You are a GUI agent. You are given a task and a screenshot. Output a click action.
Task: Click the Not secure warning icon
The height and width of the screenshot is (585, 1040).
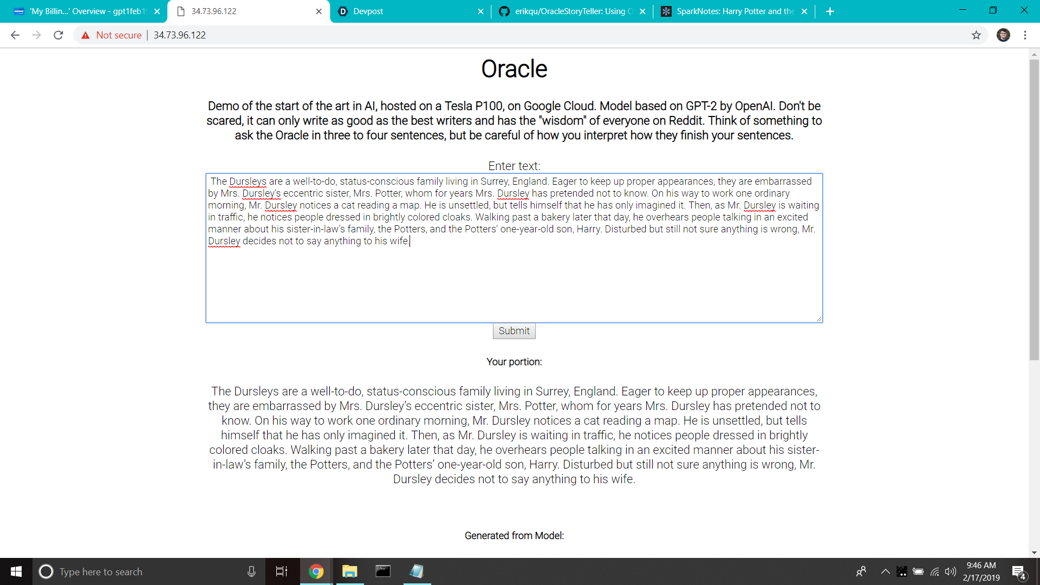coord(86,35)
